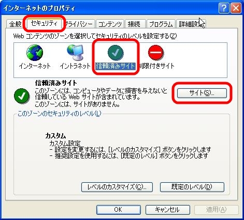Select the 制限付きサイト red stop icon
This screenshot has width=244, height=220.
pyautogui.click(x=156, y=52)
